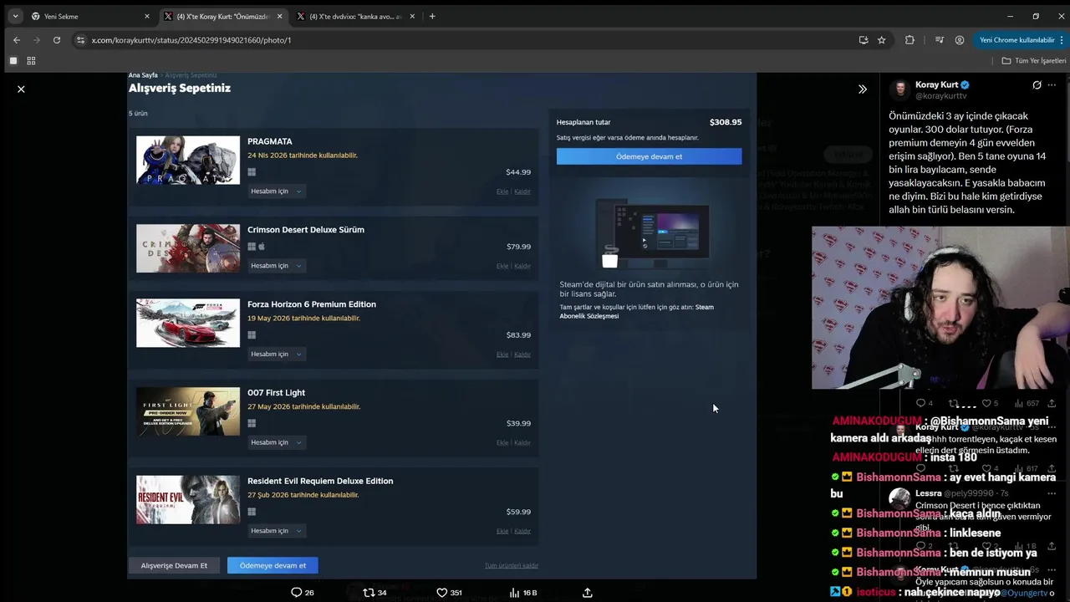Open the tweet's three-dot more options
This screenshot has height=602, width=1070.
tap(1052, 85)
